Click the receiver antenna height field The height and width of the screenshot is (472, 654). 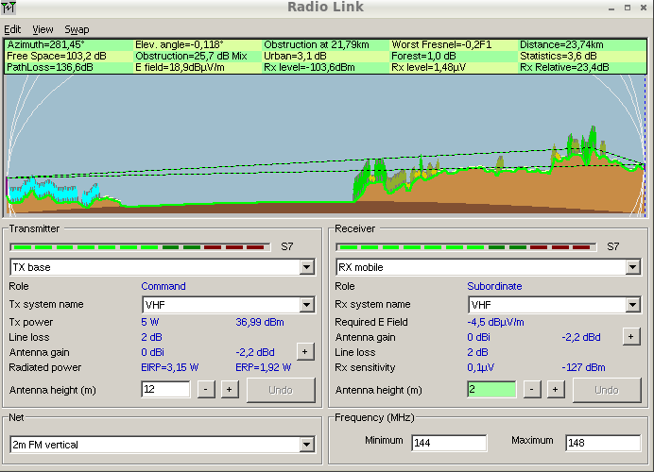point(491,390)
